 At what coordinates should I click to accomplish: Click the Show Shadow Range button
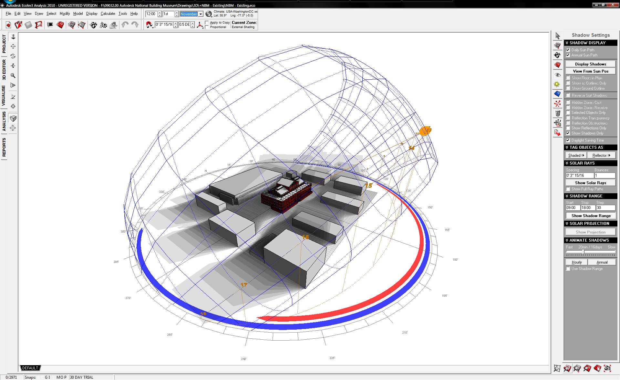point(591,216)
